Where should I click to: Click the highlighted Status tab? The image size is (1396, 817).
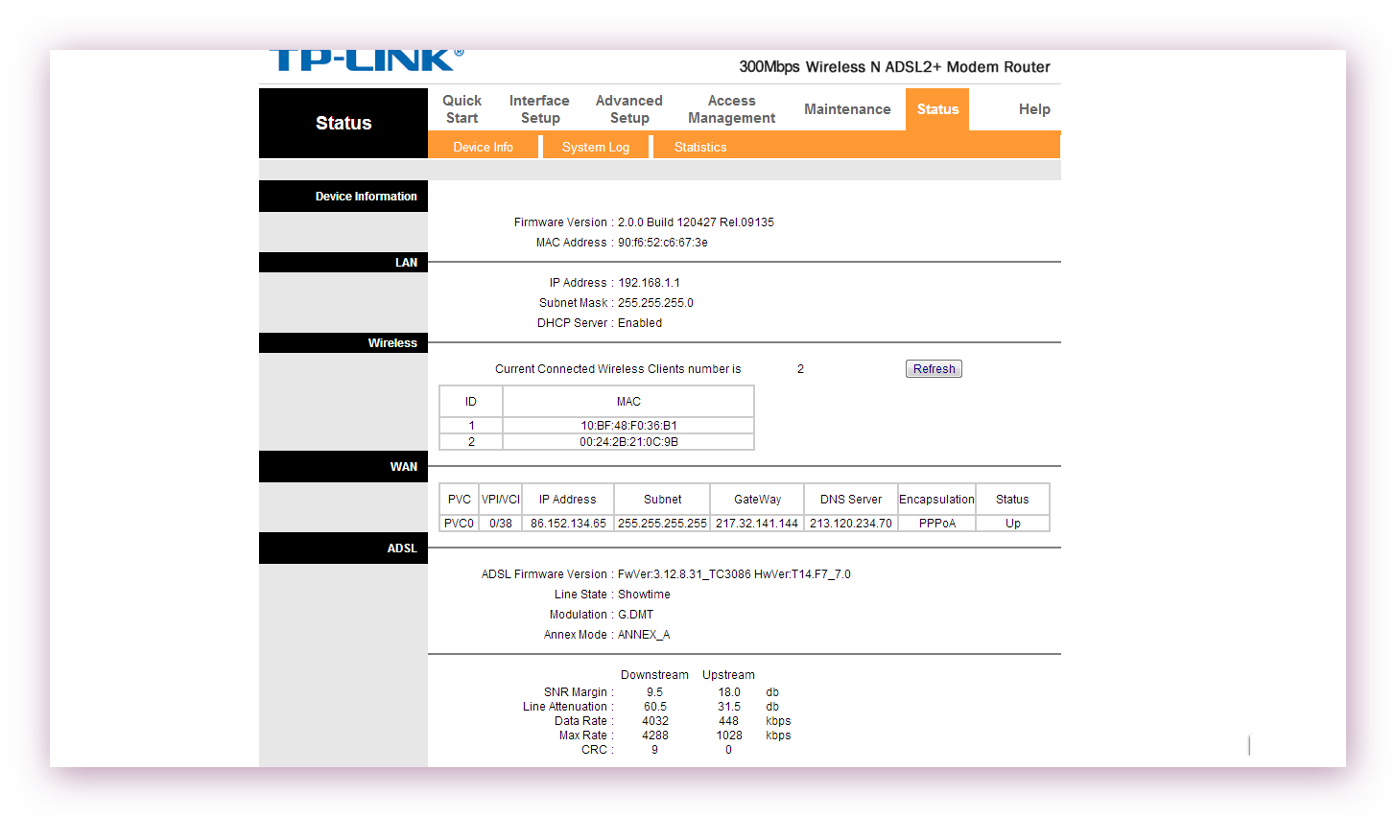937,109
